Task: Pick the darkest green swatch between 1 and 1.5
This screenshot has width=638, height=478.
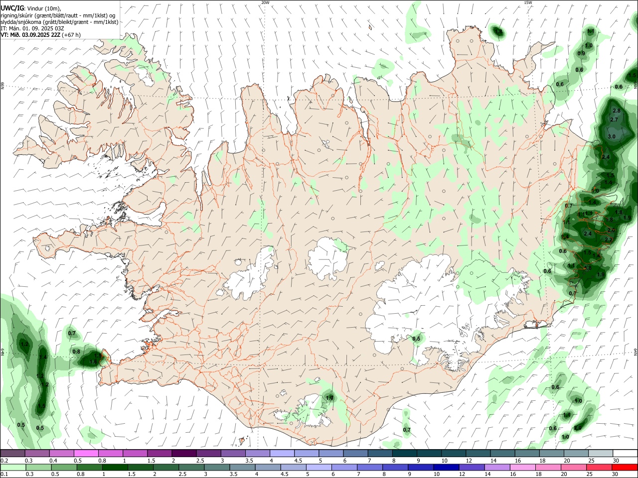Action: (116, 468)
